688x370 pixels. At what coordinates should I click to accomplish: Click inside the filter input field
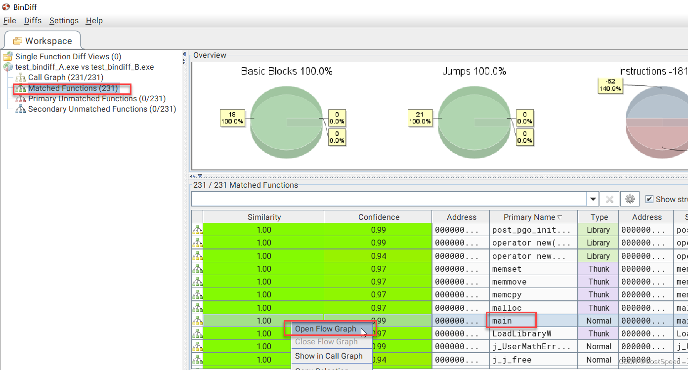tap(386, 199)
